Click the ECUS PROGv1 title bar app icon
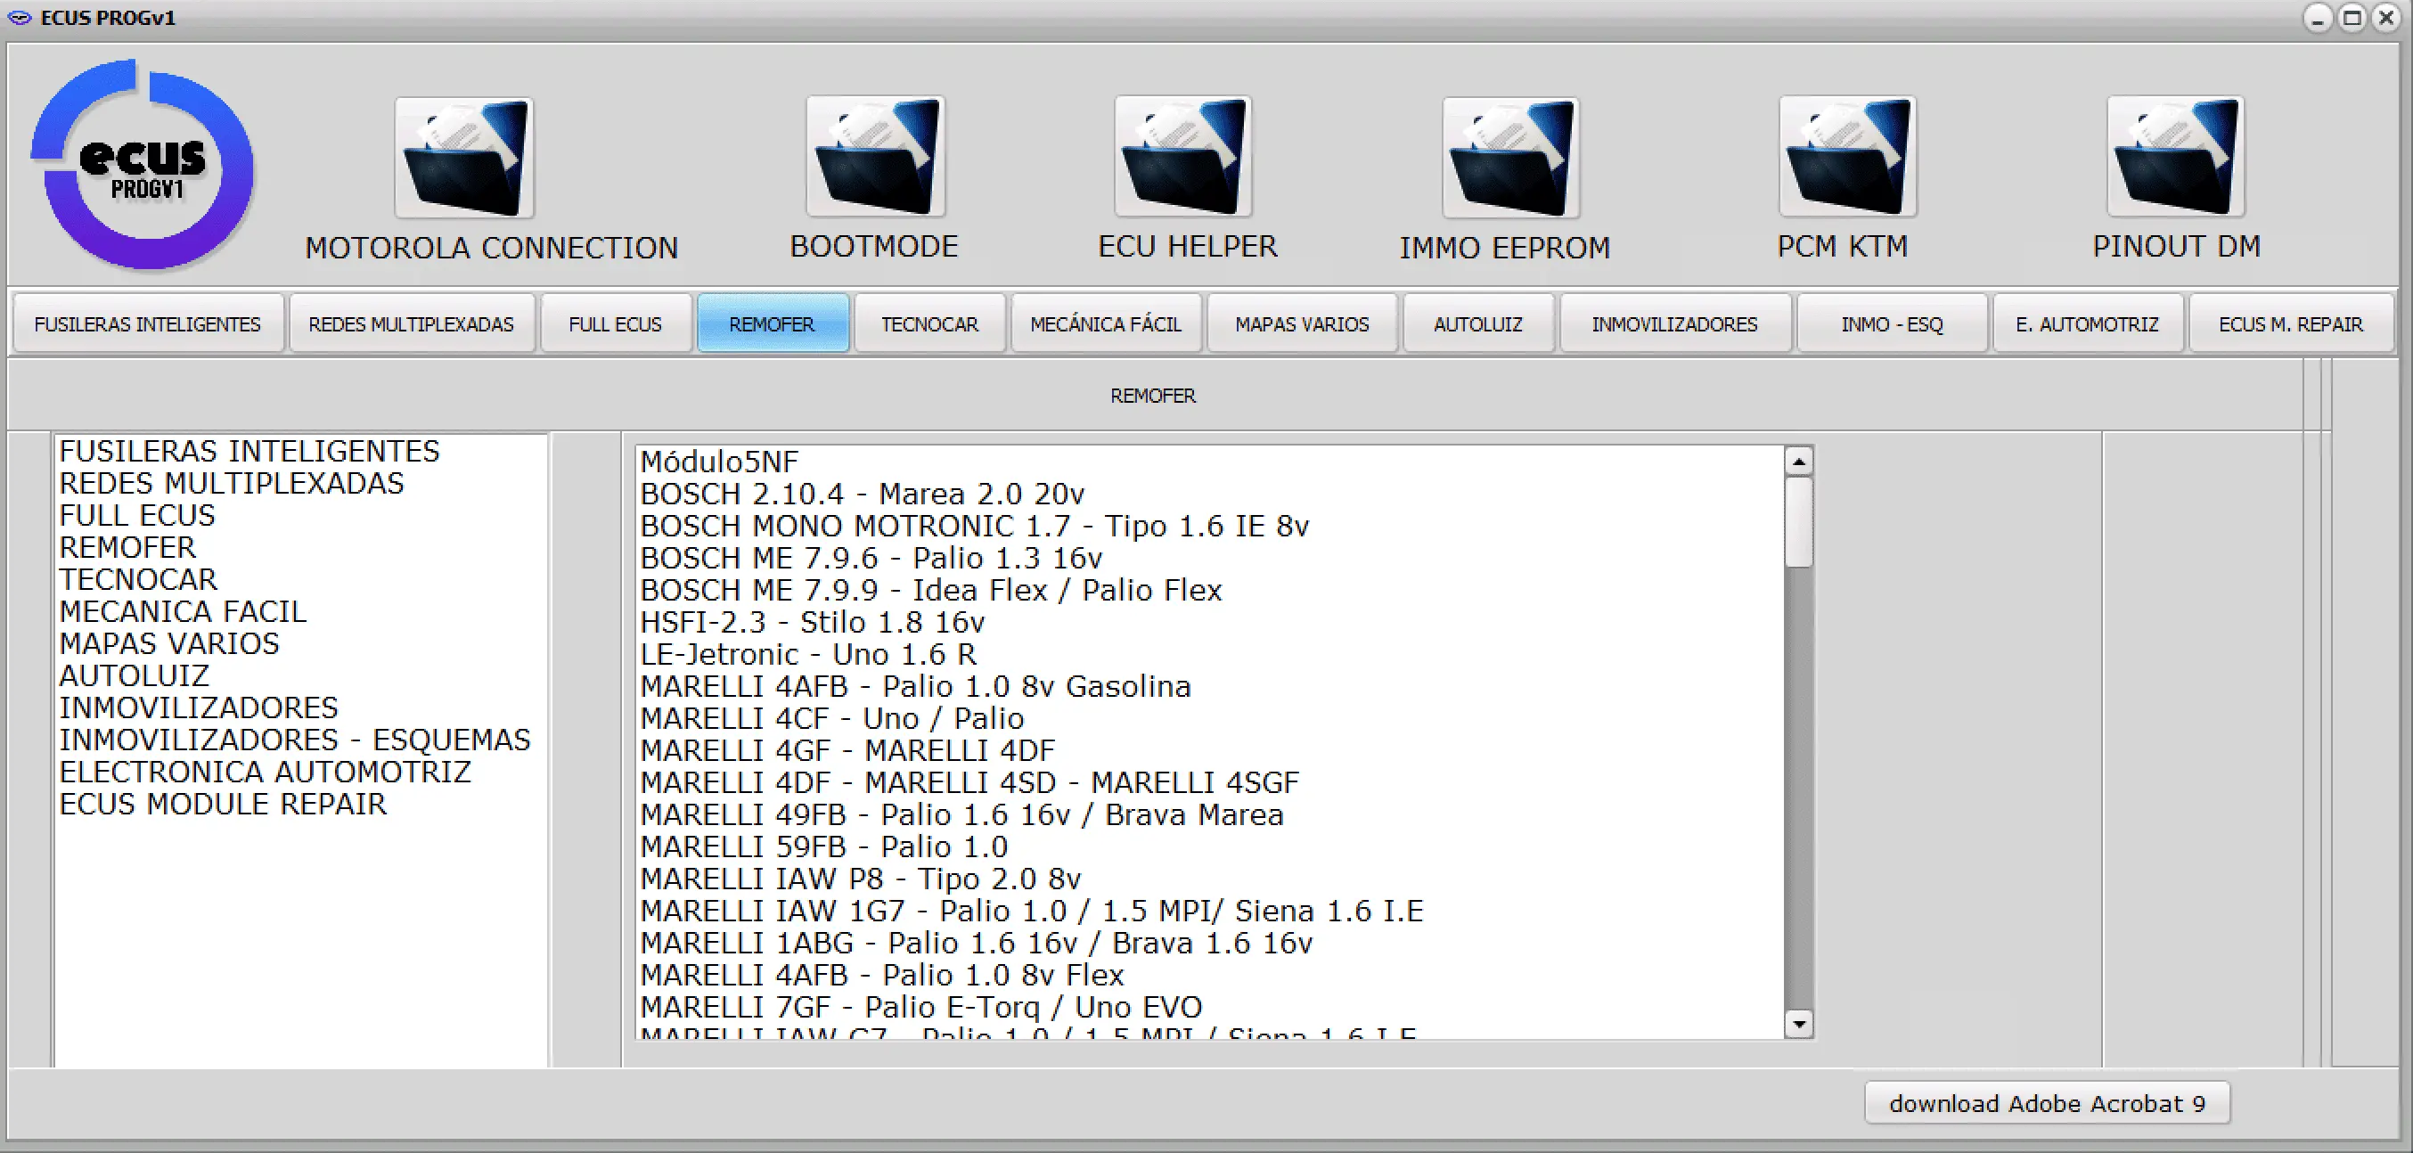Viewport: 2413px width, 1153px height. [19, 18]
